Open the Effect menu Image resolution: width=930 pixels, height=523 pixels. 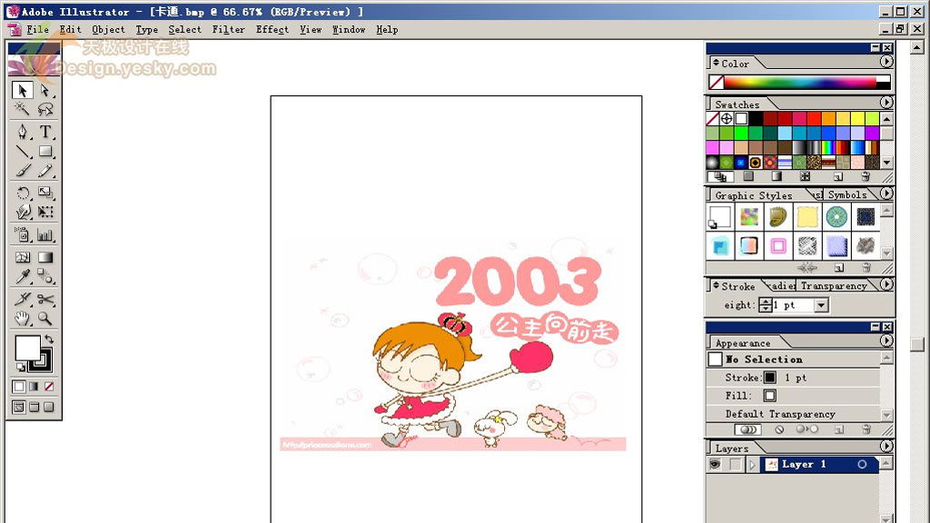pyautogui.click(x=272, y=29)
